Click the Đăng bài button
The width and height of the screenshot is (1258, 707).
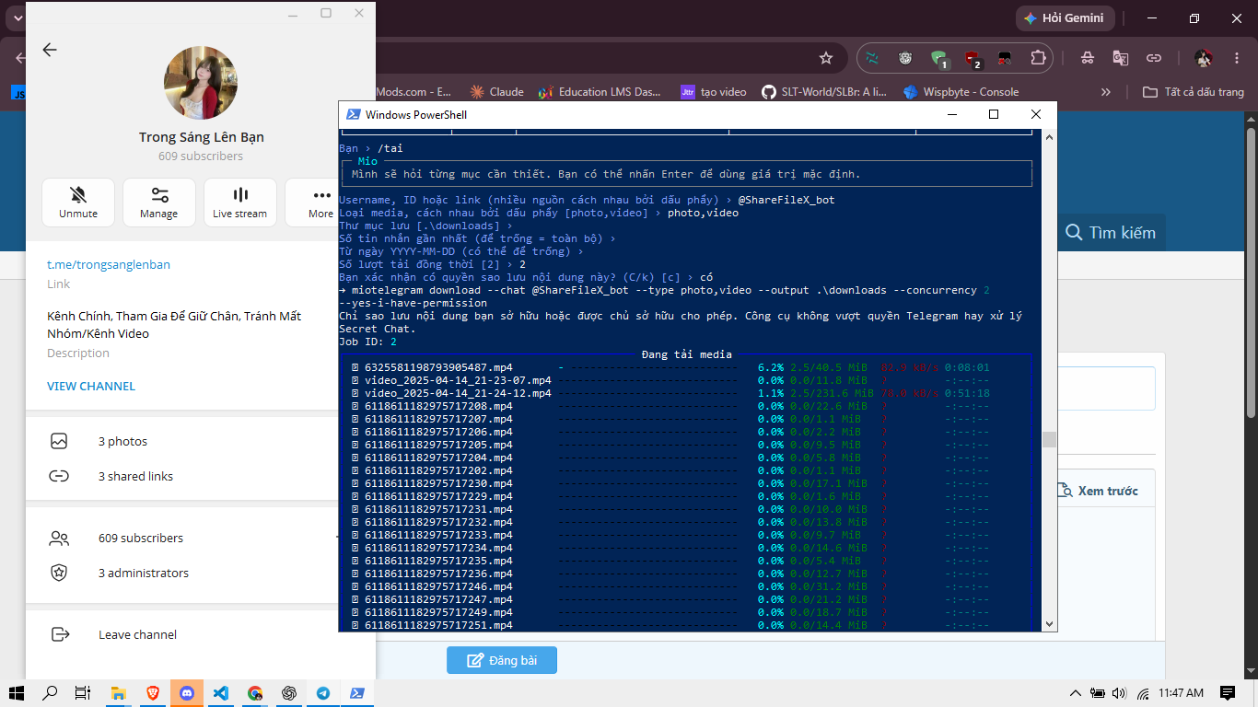coord(502,660)
